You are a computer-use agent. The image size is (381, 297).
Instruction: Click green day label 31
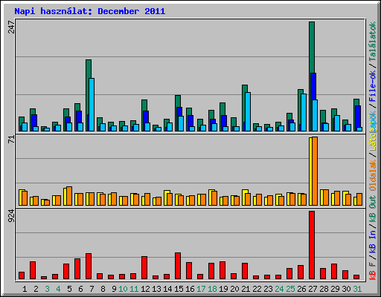point(357,289)
